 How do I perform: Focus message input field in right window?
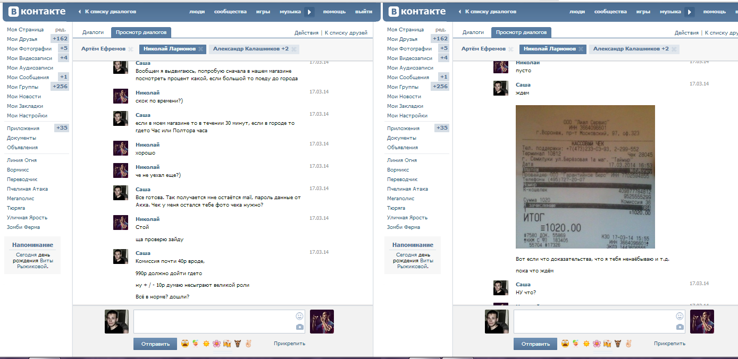(x=599, y=322)
